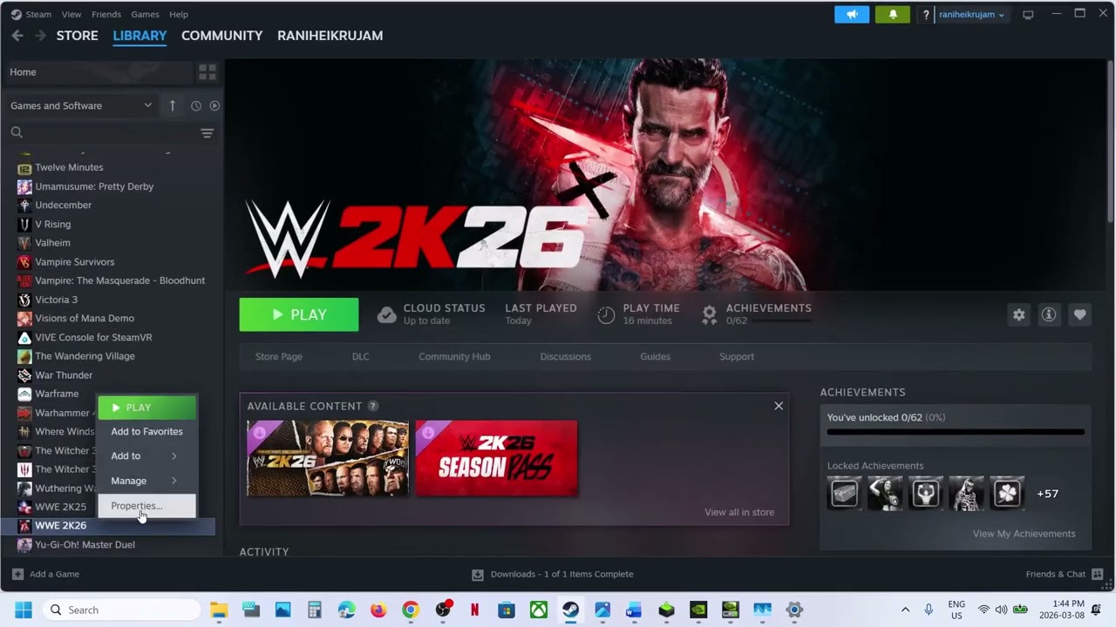Click Play in the context menu

point(146,408)
